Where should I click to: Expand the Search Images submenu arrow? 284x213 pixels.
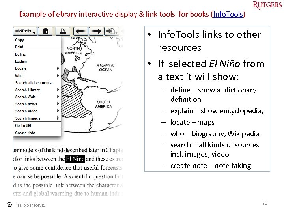tap(58, 118)
